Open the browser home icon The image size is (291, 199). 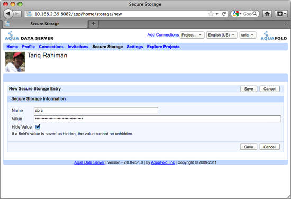pyautogui.click(x=267, y=14)
